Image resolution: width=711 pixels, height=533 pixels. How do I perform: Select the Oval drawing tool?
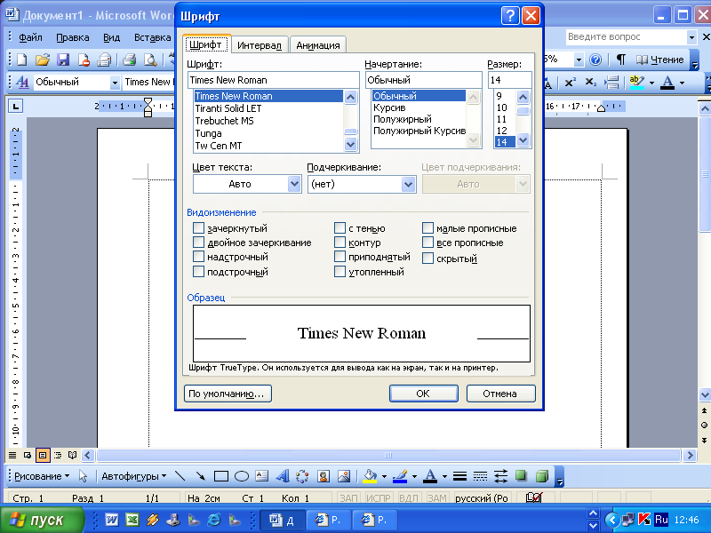pyautogui.click(x=241, y=476)
